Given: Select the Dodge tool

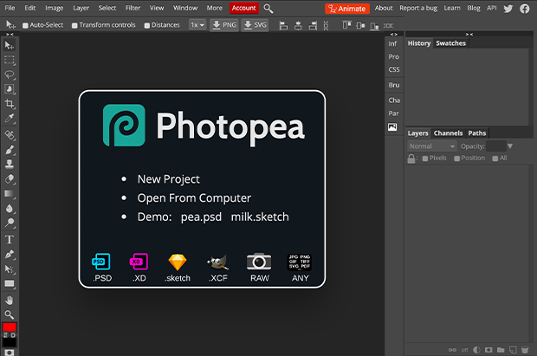Looking at the screenshot, I should click(10, 223).
